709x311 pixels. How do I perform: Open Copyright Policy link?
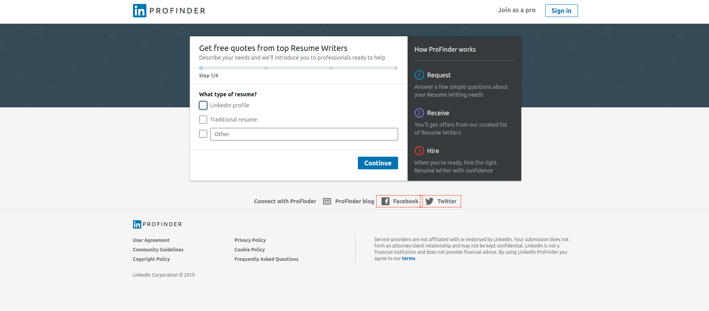click(x=152, y=259)
